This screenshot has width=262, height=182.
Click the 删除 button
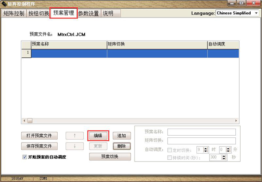[x=122, y=146]
